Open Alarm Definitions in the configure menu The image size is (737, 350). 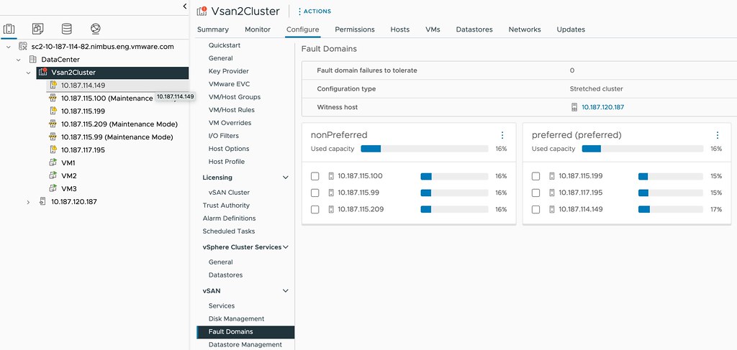coord(230,218)
